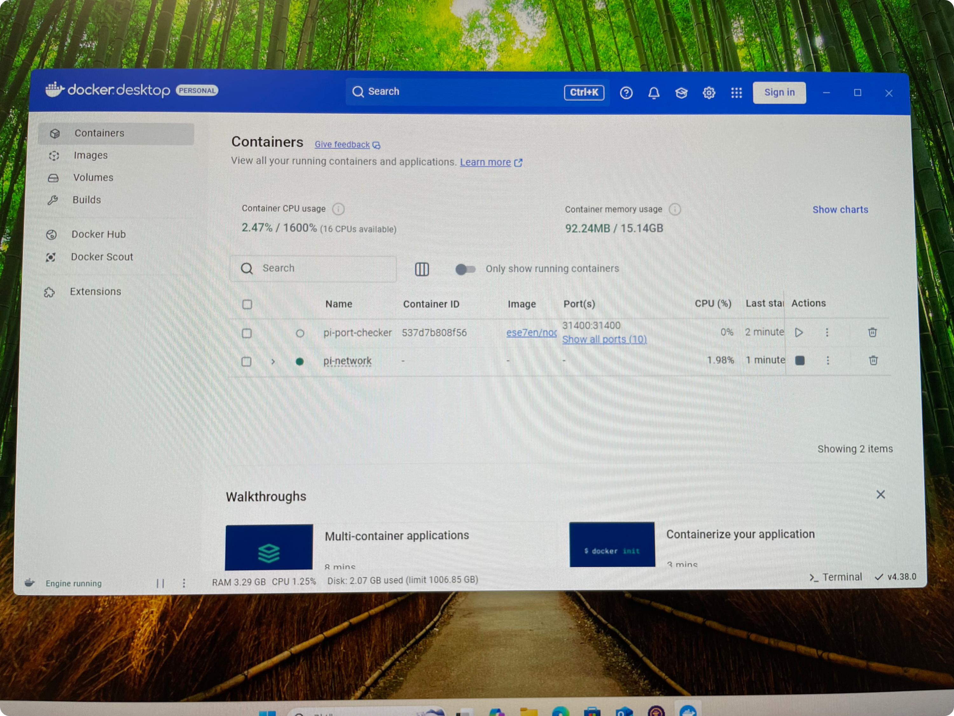Click Show charts
This screenshot has width=954, height=716.
pos(840,210)
